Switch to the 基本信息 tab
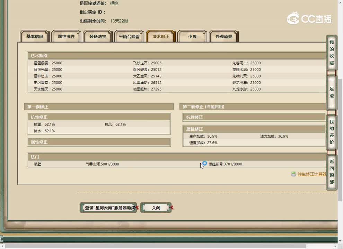Viewport: 343px width, 249px height. (x=35, y=36)
